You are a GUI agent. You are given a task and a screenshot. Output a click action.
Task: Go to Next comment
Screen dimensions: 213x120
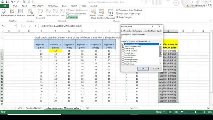tap(63, 13)
